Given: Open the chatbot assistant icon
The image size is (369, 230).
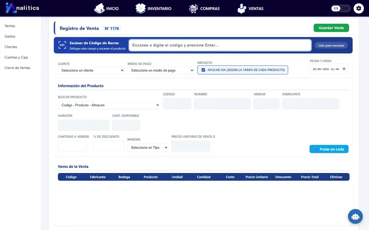Looking at the screenshot, I should click(x=355, y=216).
